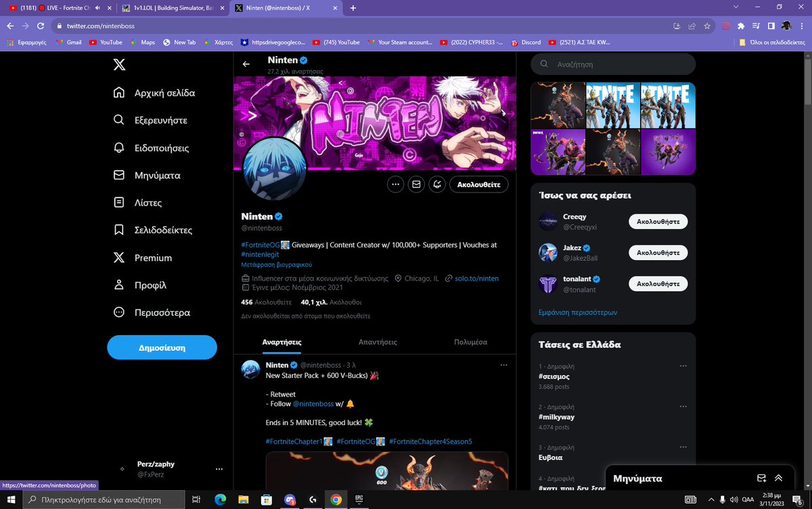Screen dimensions: 812x509
Task: Open Λίστες lists page
Action: 137,203
